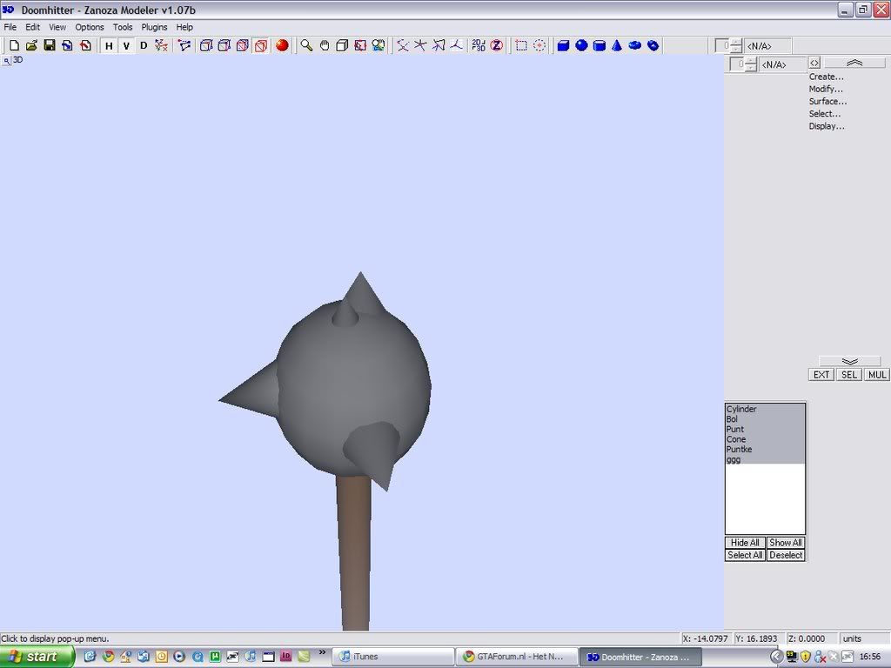The image size is (891, 668).
Task: Create a blue cone primitive
Action: coord(617,45)
